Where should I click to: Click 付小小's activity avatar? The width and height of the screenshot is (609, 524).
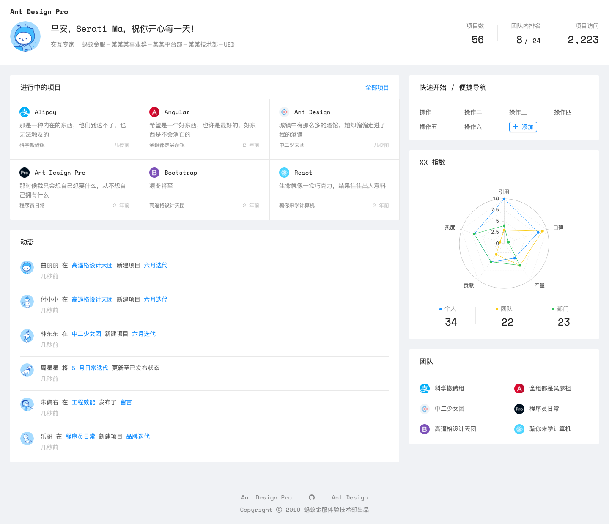[x=27, y=302]
